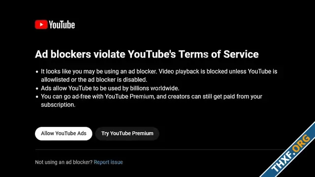
Task: Click 'Terms of Service' in the heading
Action: 219,54
